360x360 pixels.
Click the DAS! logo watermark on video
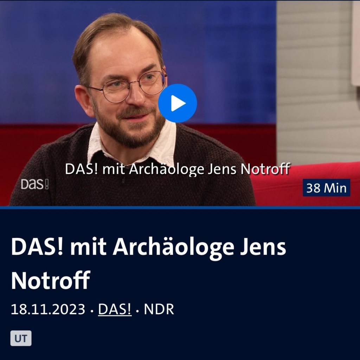35,184
